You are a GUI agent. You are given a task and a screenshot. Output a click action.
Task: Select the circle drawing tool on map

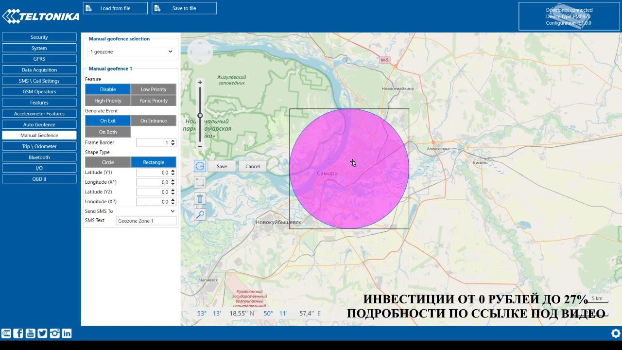point(200,166)
